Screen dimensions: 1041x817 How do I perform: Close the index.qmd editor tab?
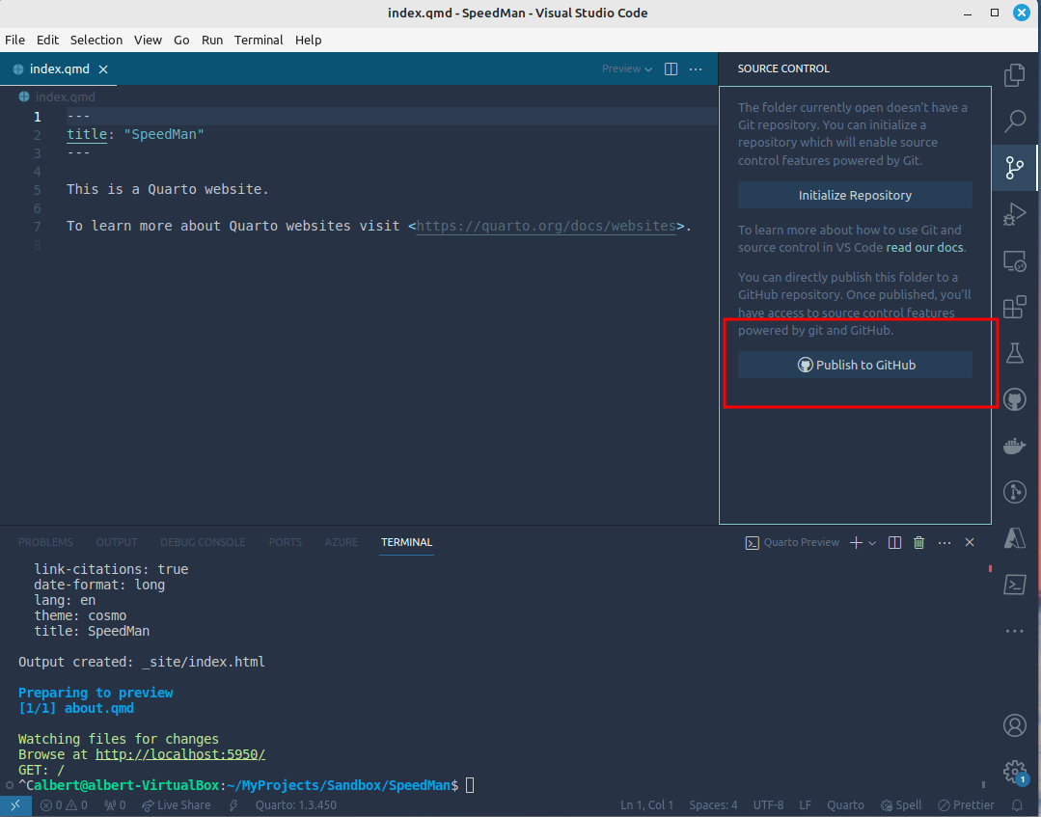103,69
